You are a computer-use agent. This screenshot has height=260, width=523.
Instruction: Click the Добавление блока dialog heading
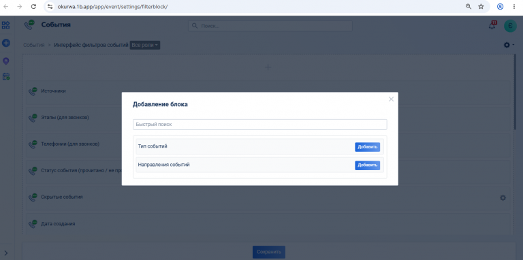(160, 104)
